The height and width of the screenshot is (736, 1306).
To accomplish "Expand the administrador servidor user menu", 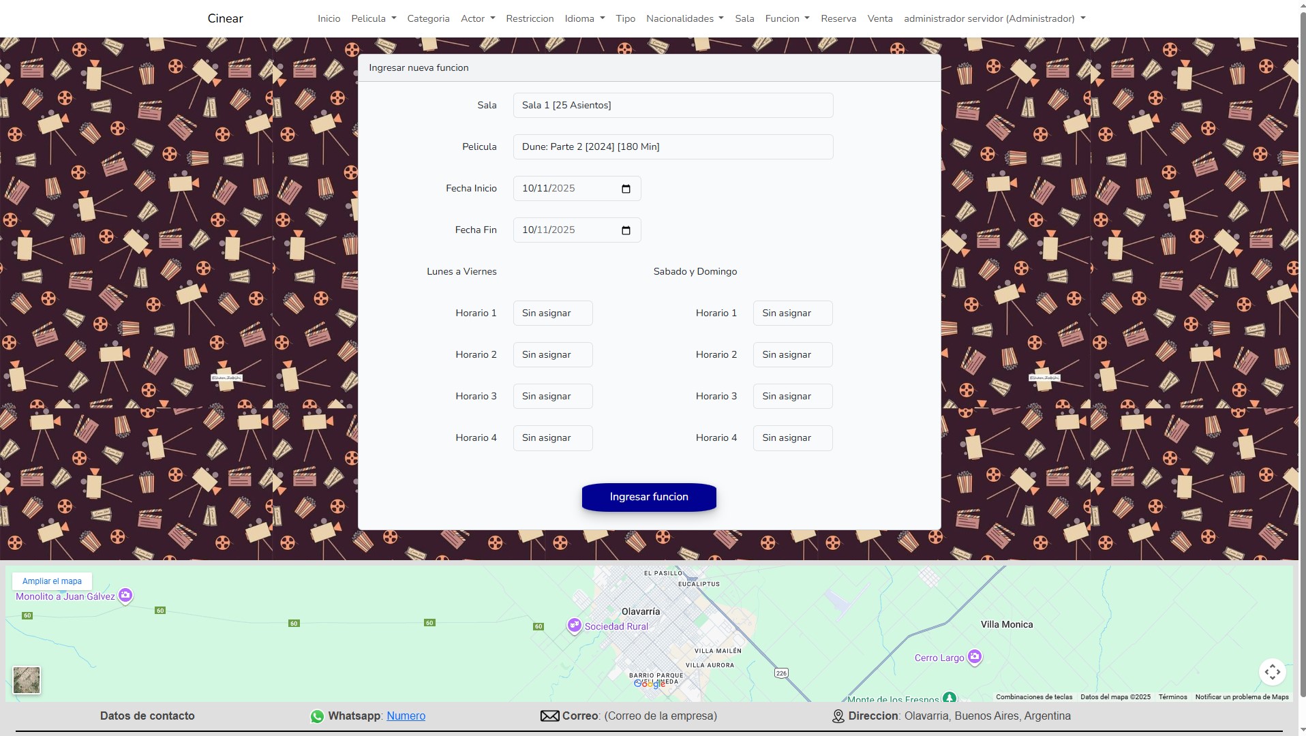I will tap(994, 18).
